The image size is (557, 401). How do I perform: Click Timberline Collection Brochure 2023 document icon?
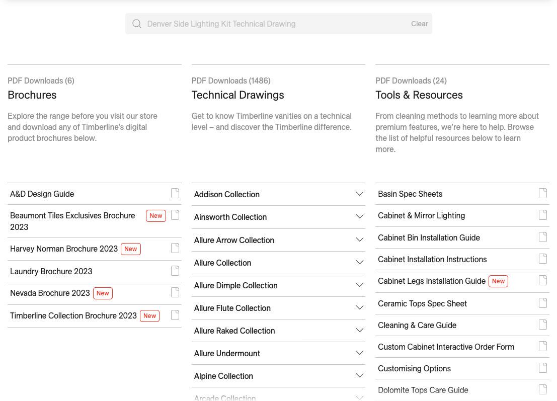(x=175, y=315)
